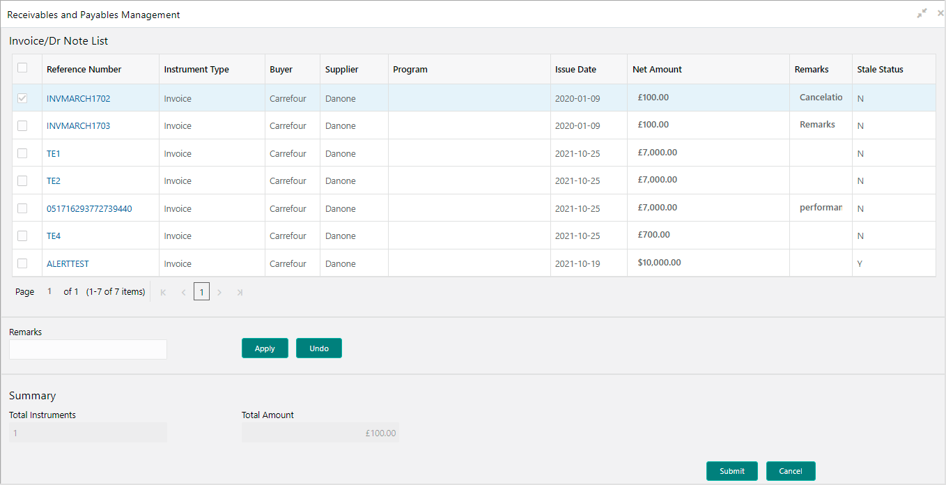Click the Apply button
Screen dimensions: 946x485
(265, 348)
